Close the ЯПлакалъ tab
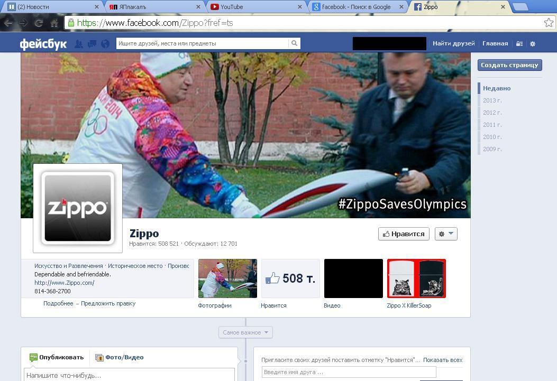 coord(198,7)
